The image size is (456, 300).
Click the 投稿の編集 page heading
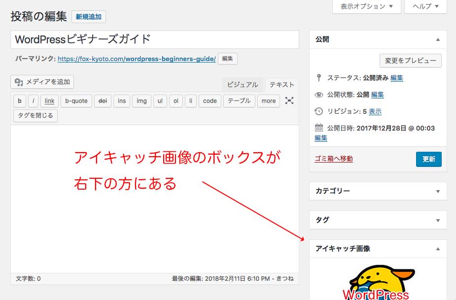click(x=38, y=16)
